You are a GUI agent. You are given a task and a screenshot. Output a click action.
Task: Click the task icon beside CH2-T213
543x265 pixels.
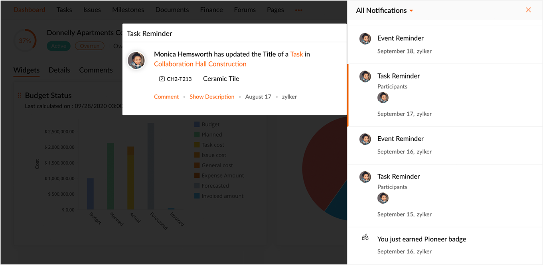point(162,79)
